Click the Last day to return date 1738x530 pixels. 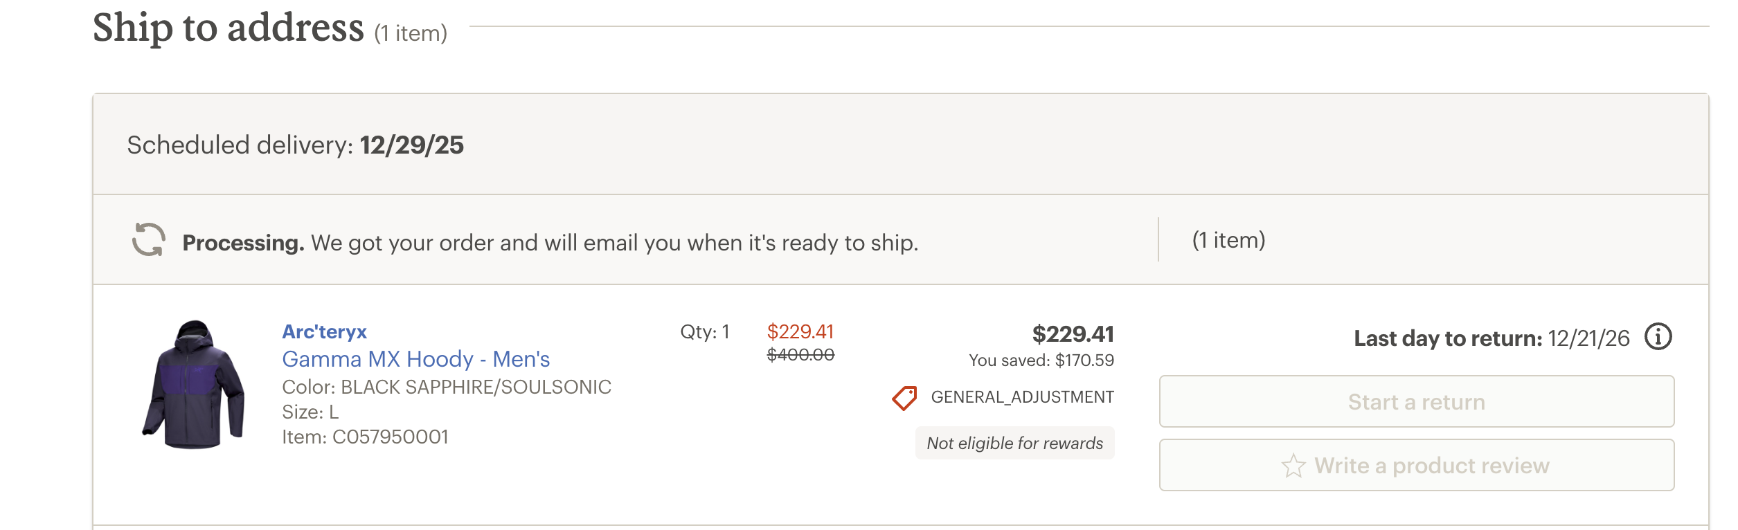coord(1588,338)
